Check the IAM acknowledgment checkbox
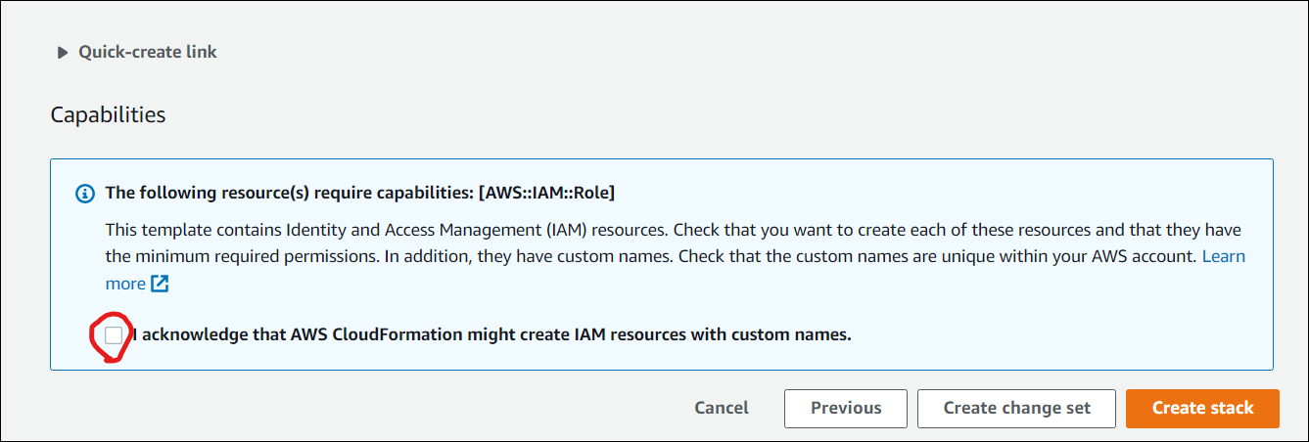 pos(115,335)
